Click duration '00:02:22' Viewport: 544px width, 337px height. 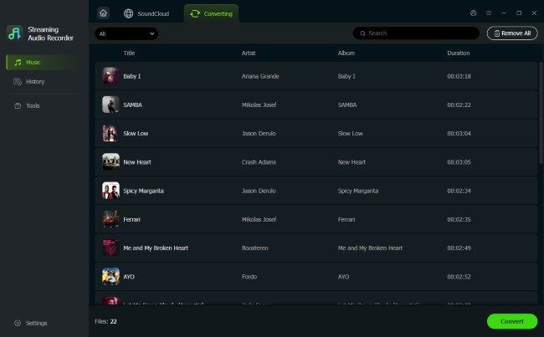pyautogui.click(x=459, y=105)
